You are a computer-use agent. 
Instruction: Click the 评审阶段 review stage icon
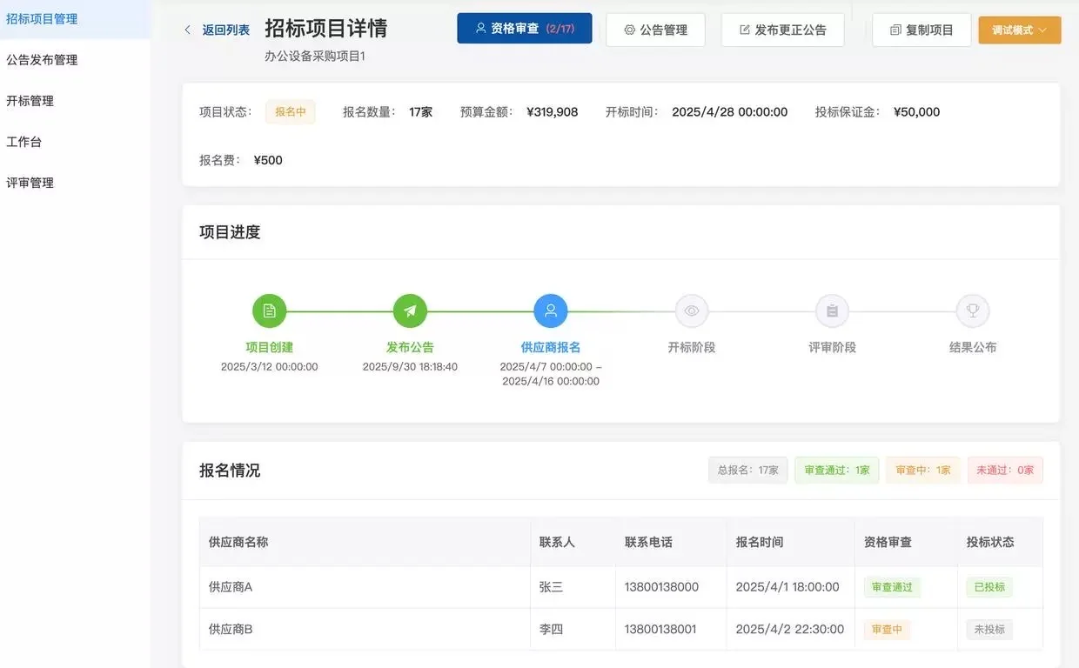tap(832, 311)
